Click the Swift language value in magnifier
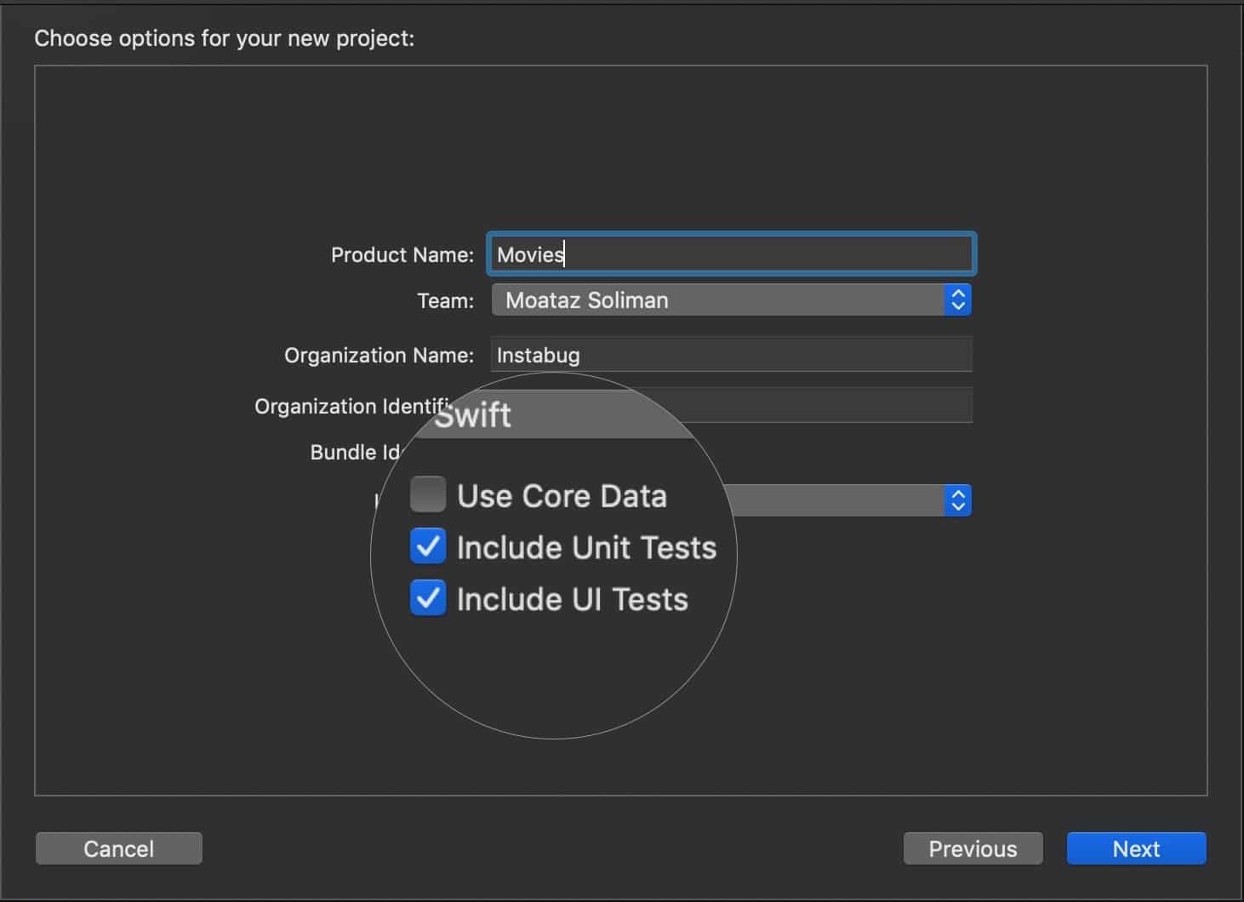Image resolution: width=1244 pixels, height=902 pixels. 472,415
